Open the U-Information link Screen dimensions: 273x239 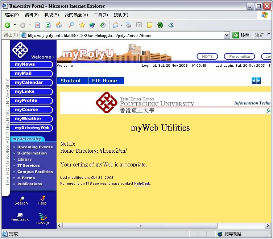[x=32, y=153]
